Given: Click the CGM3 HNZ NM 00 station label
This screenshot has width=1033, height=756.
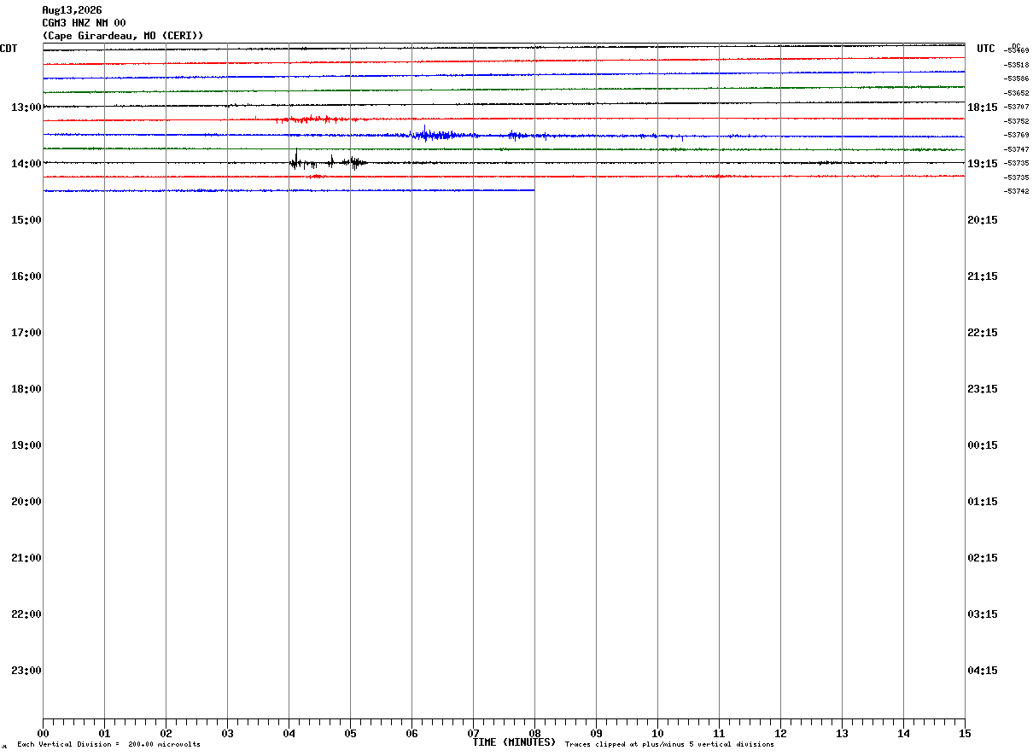Looking at the screenshot, I should (x=84, y=23).
